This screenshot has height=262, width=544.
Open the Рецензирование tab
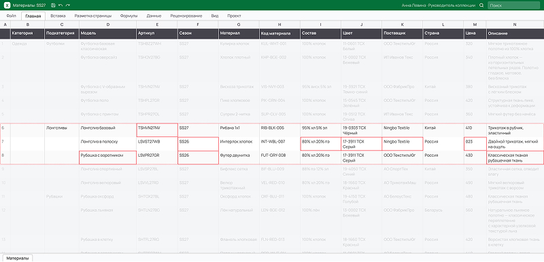pos(186,16)
